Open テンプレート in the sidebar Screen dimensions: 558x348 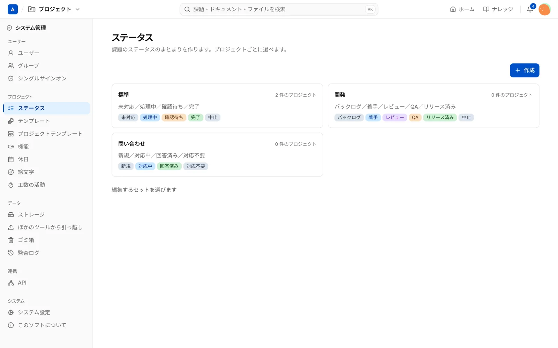[x=46, y=121]
